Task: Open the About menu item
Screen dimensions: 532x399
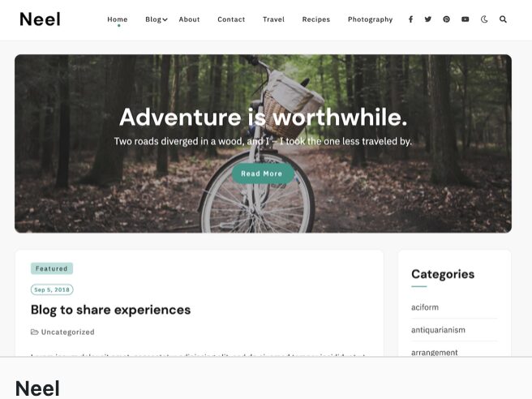Action: click(x=189, y=19)
